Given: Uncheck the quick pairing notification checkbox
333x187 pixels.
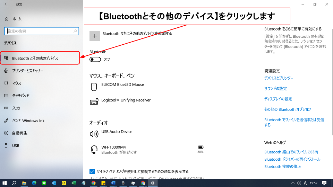Looking at the screenshot, I should [x=92, y=171].
